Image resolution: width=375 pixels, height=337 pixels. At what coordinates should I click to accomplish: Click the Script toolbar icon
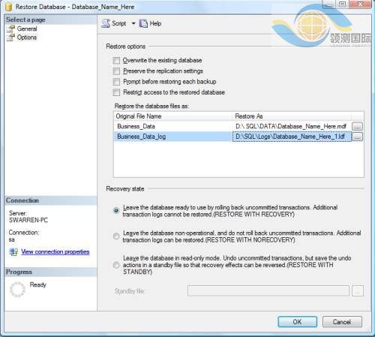pos(106,23)
